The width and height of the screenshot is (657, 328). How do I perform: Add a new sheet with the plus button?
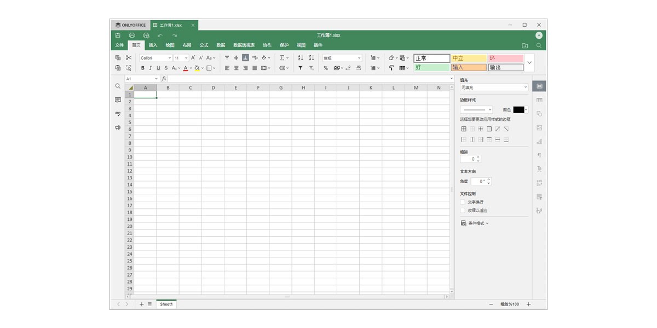(x=141, y=304)
